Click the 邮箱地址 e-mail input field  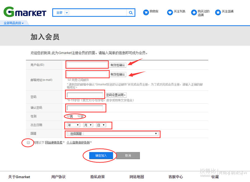tap(87, 74)
